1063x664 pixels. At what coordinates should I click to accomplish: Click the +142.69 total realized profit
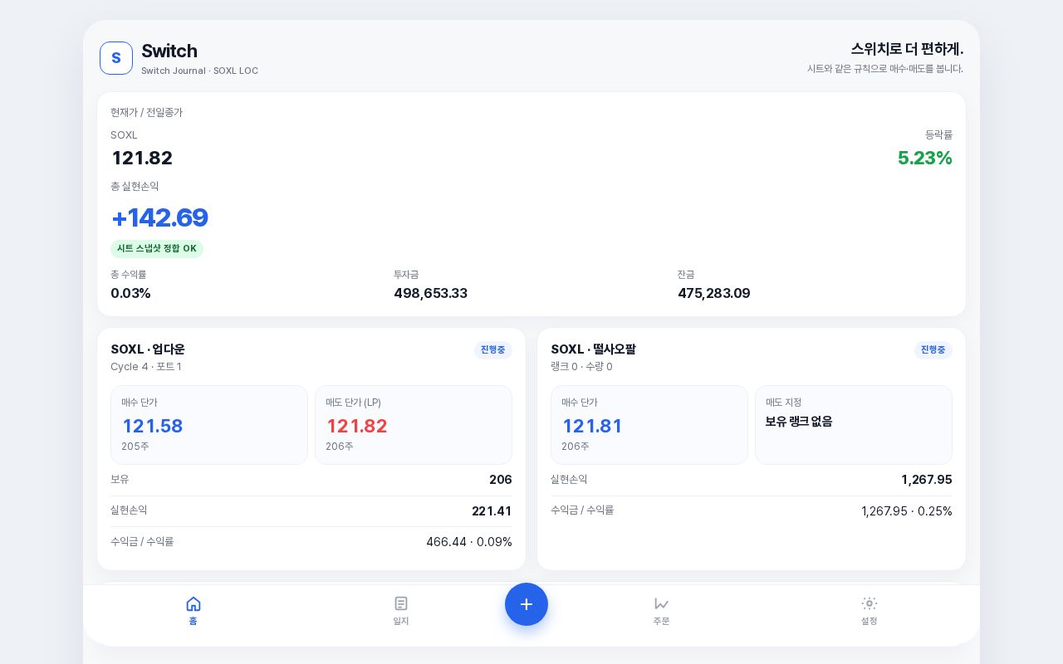pos(159,217)
